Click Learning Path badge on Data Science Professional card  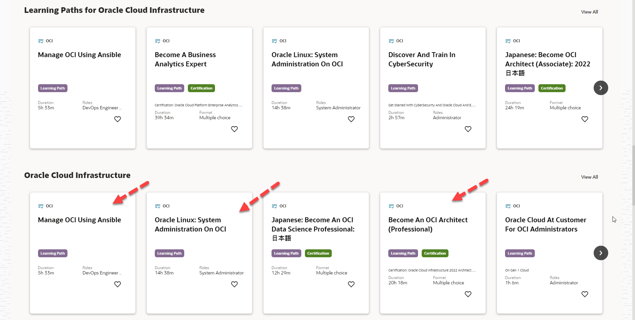(286, 253)
